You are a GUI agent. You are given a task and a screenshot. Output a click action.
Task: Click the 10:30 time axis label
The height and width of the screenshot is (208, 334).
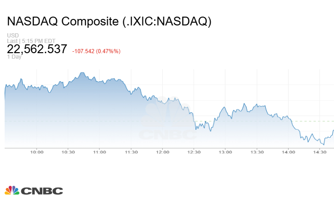(x=68, y=152)
